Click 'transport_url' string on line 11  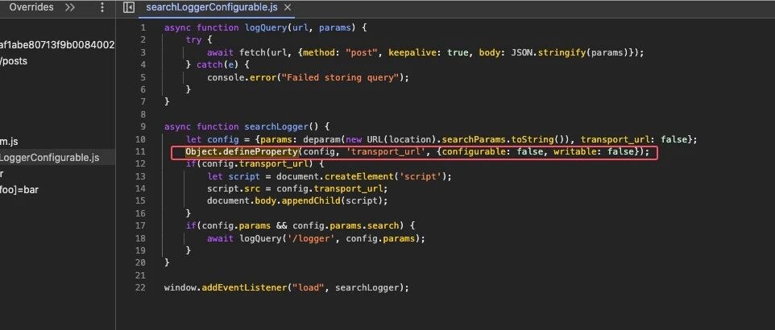click(x=387, y=151)
